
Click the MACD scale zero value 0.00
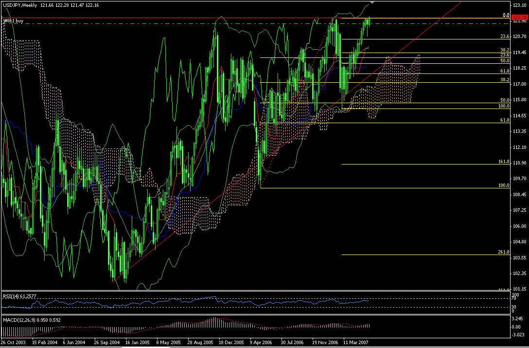pos(517,327)
